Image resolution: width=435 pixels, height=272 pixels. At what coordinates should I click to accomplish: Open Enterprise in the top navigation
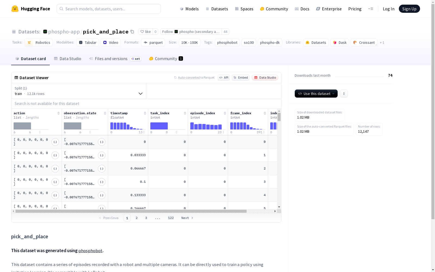coord(329,9)
